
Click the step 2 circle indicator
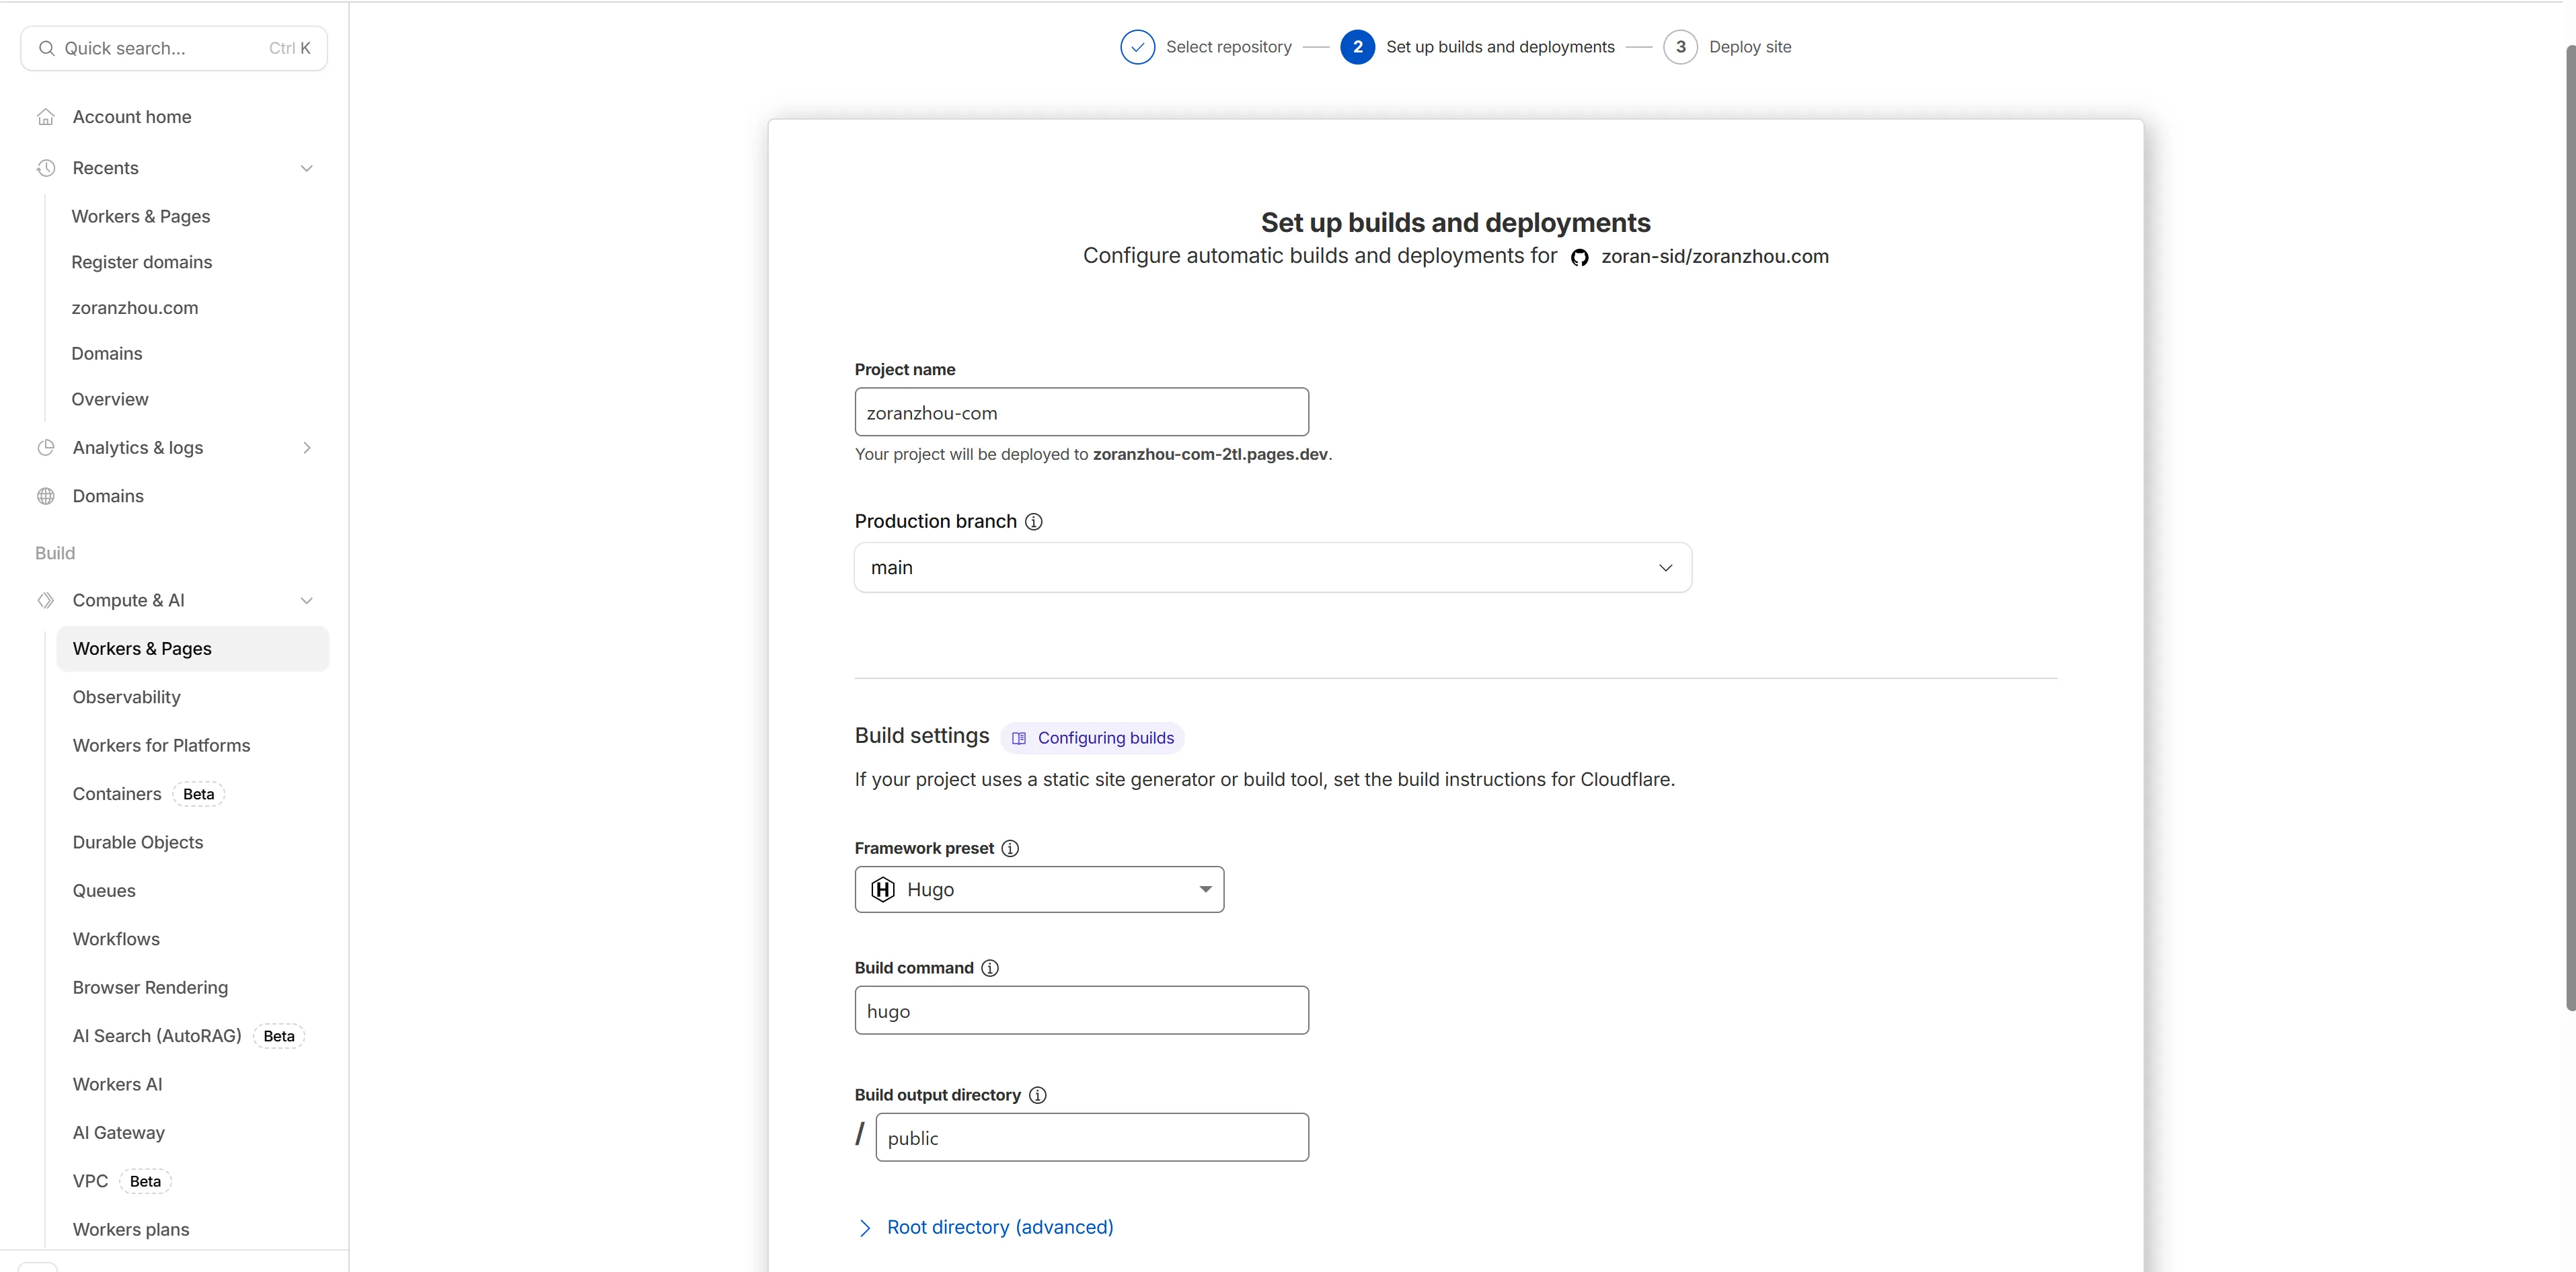click(x=1357, y=47)
